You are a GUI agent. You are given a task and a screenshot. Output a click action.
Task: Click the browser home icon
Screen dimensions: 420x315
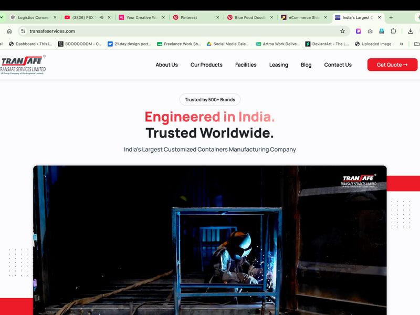(x=9, y=31)
